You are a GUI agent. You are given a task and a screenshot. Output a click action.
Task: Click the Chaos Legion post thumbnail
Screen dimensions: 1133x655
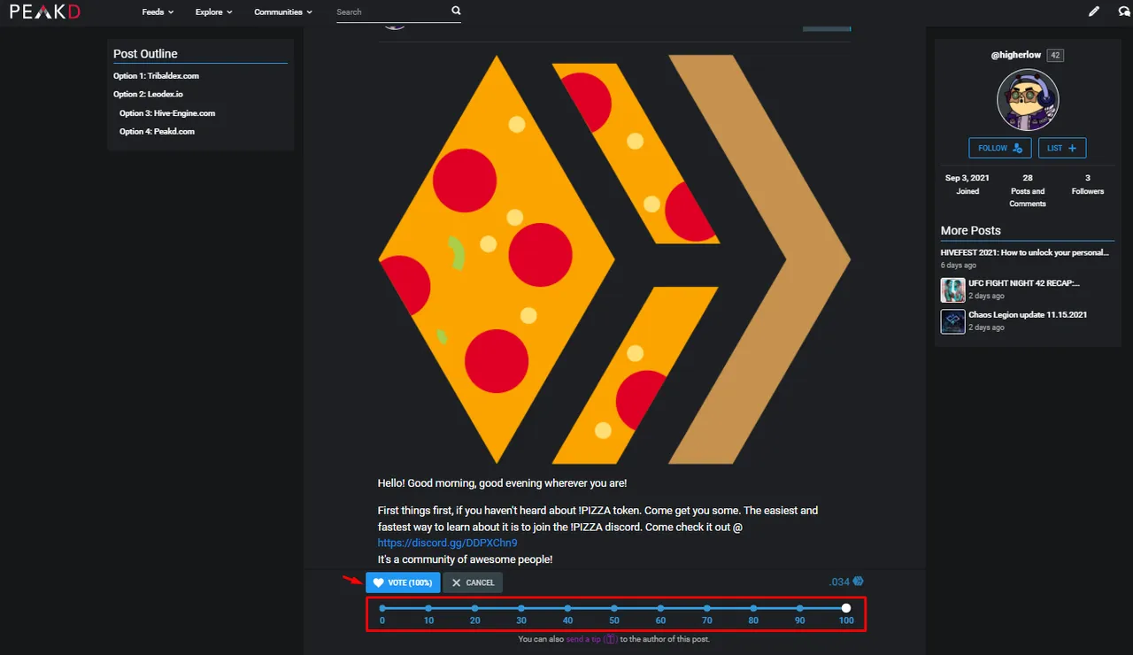[952, 321]
